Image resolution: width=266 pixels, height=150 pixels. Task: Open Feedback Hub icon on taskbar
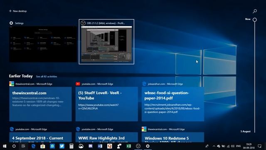119,146
